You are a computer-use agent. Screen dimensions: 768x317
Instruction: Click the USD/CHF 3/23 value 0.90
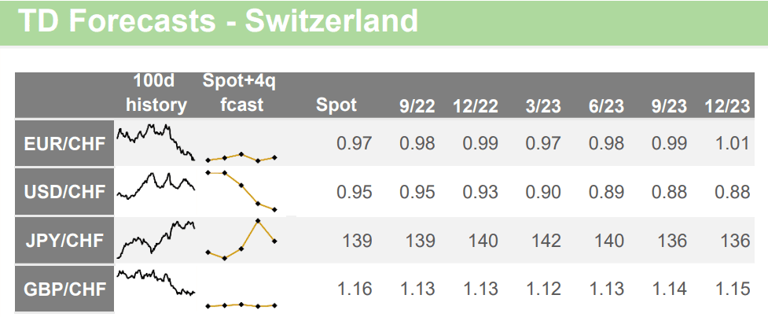point(542,192)
